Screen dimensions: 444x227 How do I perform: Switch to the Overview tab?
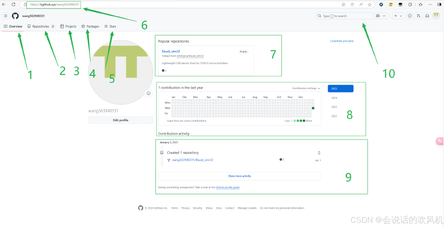[x=13, y=26]
